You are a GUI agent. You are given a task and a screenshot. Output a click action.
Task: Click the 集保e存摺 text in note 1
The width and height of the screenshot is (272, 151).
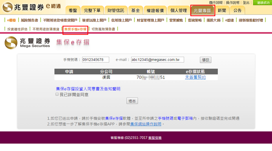coord(114,118)
